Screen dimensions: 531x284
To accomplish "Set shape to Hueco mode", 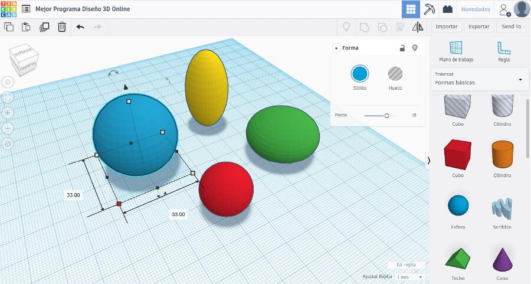I will (x=395, y=74).
